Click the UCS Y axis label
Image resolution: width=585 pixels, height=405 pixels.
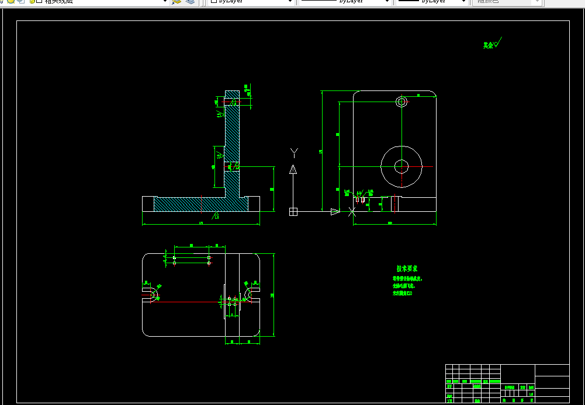(294, 153)
